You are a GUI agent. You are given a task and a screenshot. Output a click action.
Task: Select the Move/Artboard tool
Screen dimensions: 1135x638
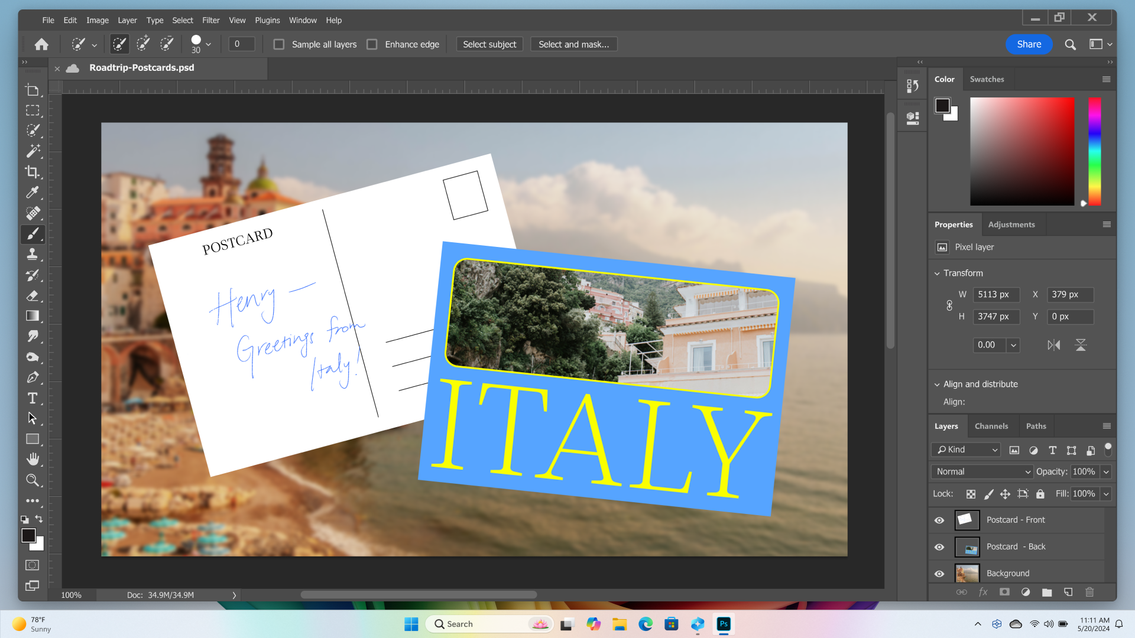pyautogui.click(x=33, y=90)
